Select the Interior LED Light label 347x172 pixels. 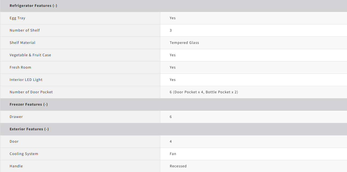click(x=26, y=80)
